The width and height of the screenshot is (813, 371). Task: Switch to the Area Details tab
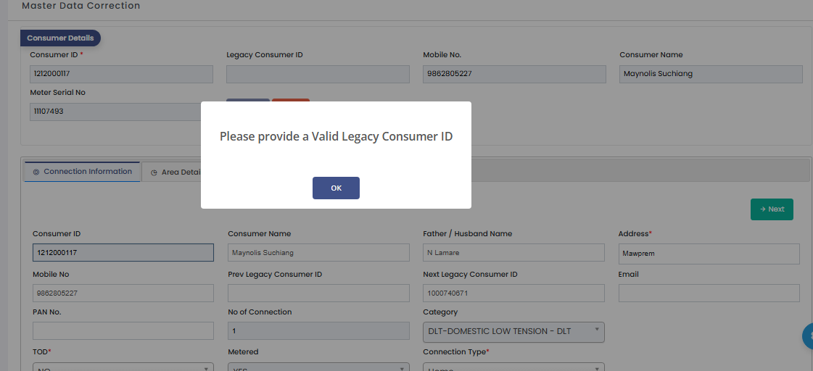click(176, 172)
